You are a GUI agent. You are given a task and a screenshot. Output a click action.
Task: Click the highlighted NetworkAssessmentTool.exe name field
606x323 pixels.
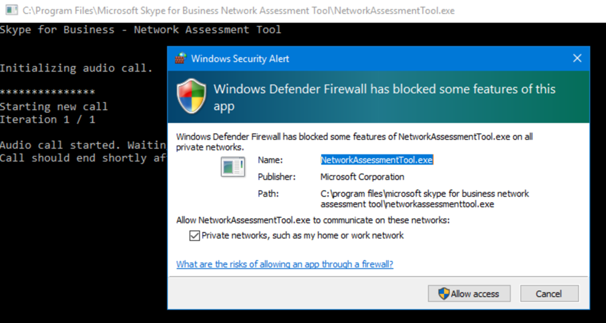pos(377,160)
